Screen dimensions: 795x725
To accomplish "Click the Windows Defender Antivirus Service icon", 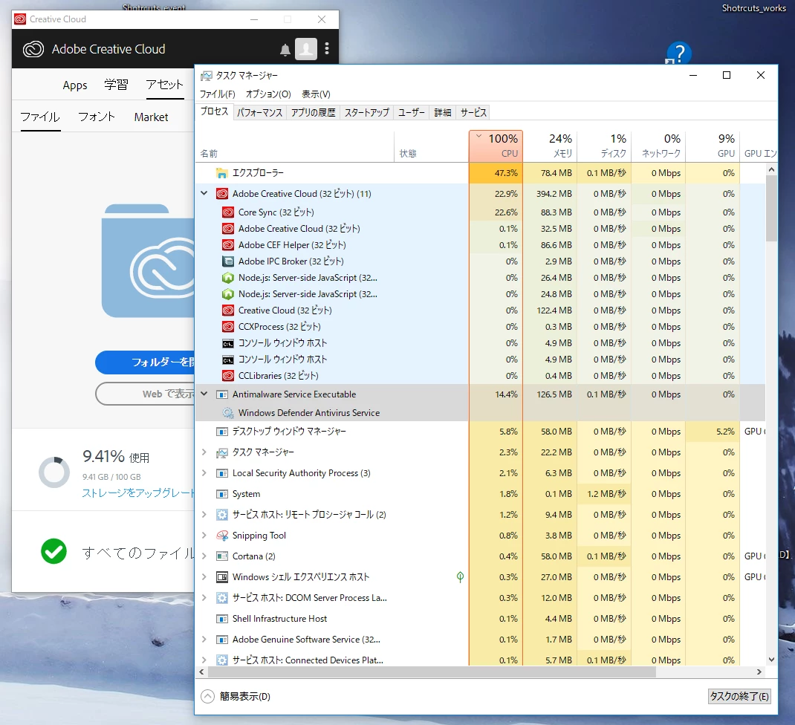I will (x=228, y=413).
